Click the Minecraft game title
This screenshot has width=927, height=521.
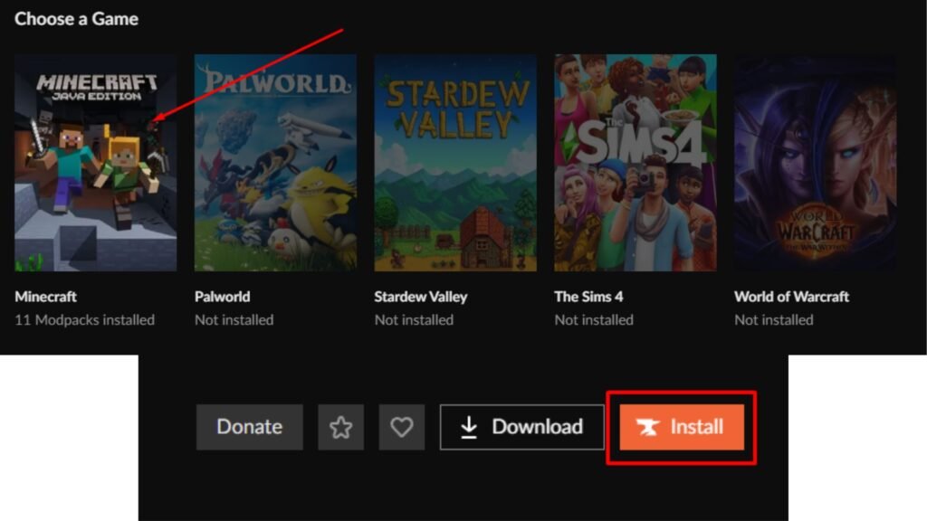45,297
